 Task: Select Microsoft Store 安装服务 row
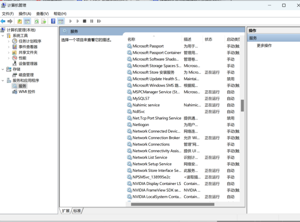183,72
